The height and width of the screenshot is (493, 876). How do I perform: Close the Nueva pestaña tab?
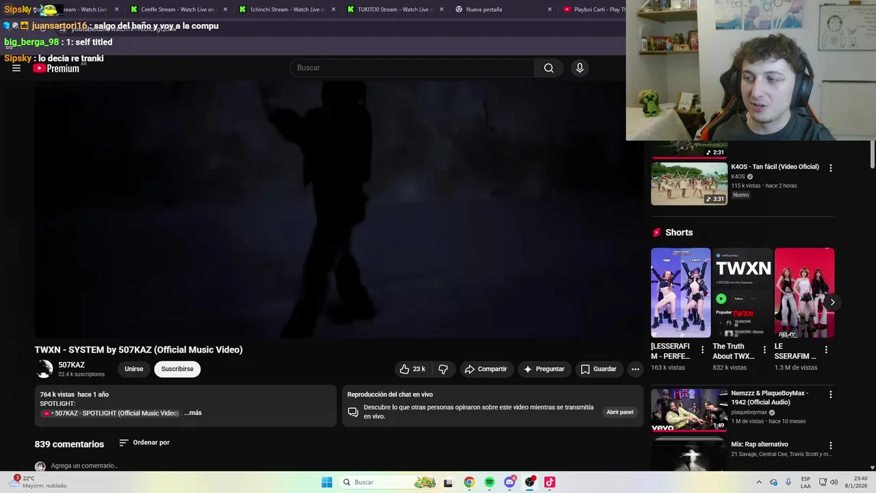click(550, 10)
